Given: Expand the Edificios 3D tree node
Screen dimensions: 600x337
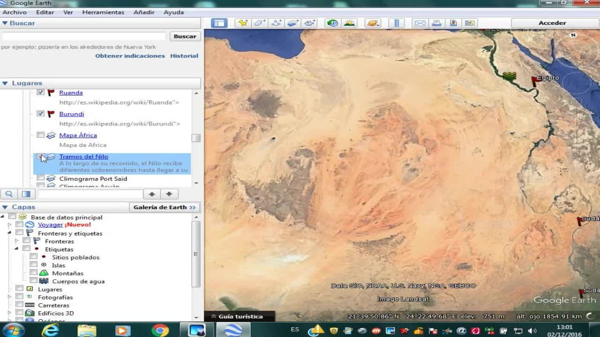Looking at the screenshot, I should pyautogui.click(x=9, y=313).
